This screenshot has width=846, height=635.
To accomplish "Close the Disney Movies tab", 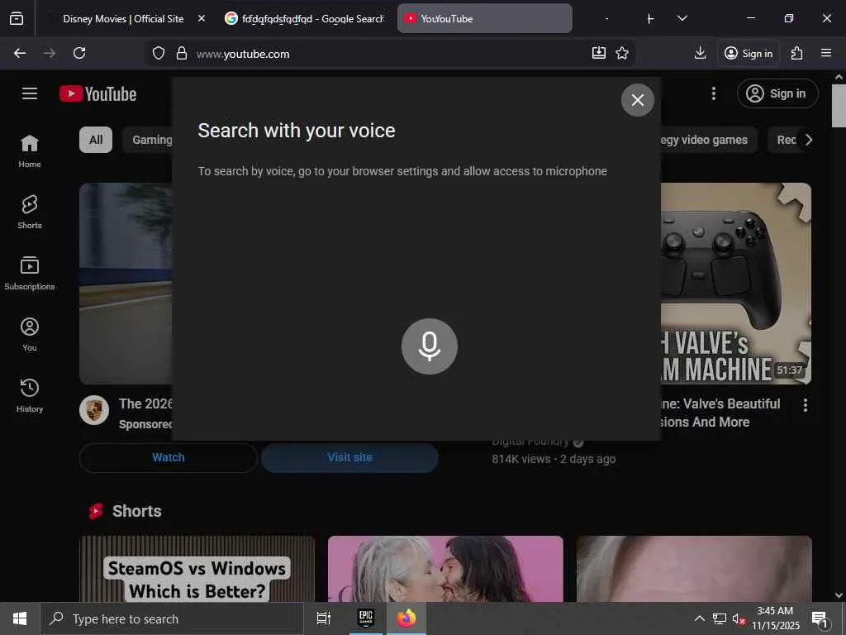I will pyautogui.click(x=202, y=18).
